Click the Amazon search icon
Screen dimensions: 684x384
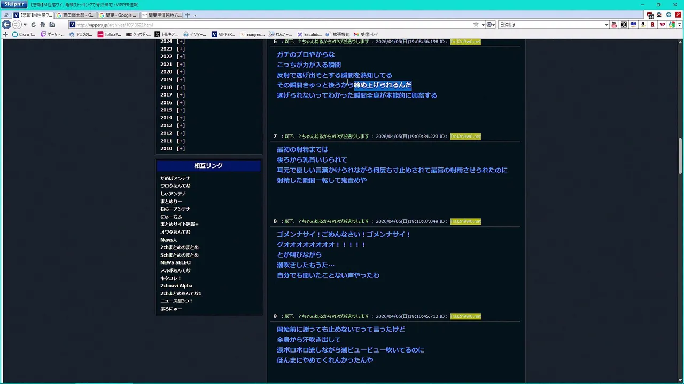[643, 25]
